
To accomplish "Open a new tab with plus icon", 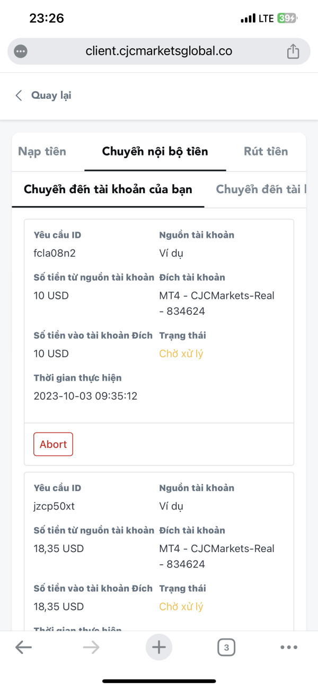I will [x=158, y=647].
